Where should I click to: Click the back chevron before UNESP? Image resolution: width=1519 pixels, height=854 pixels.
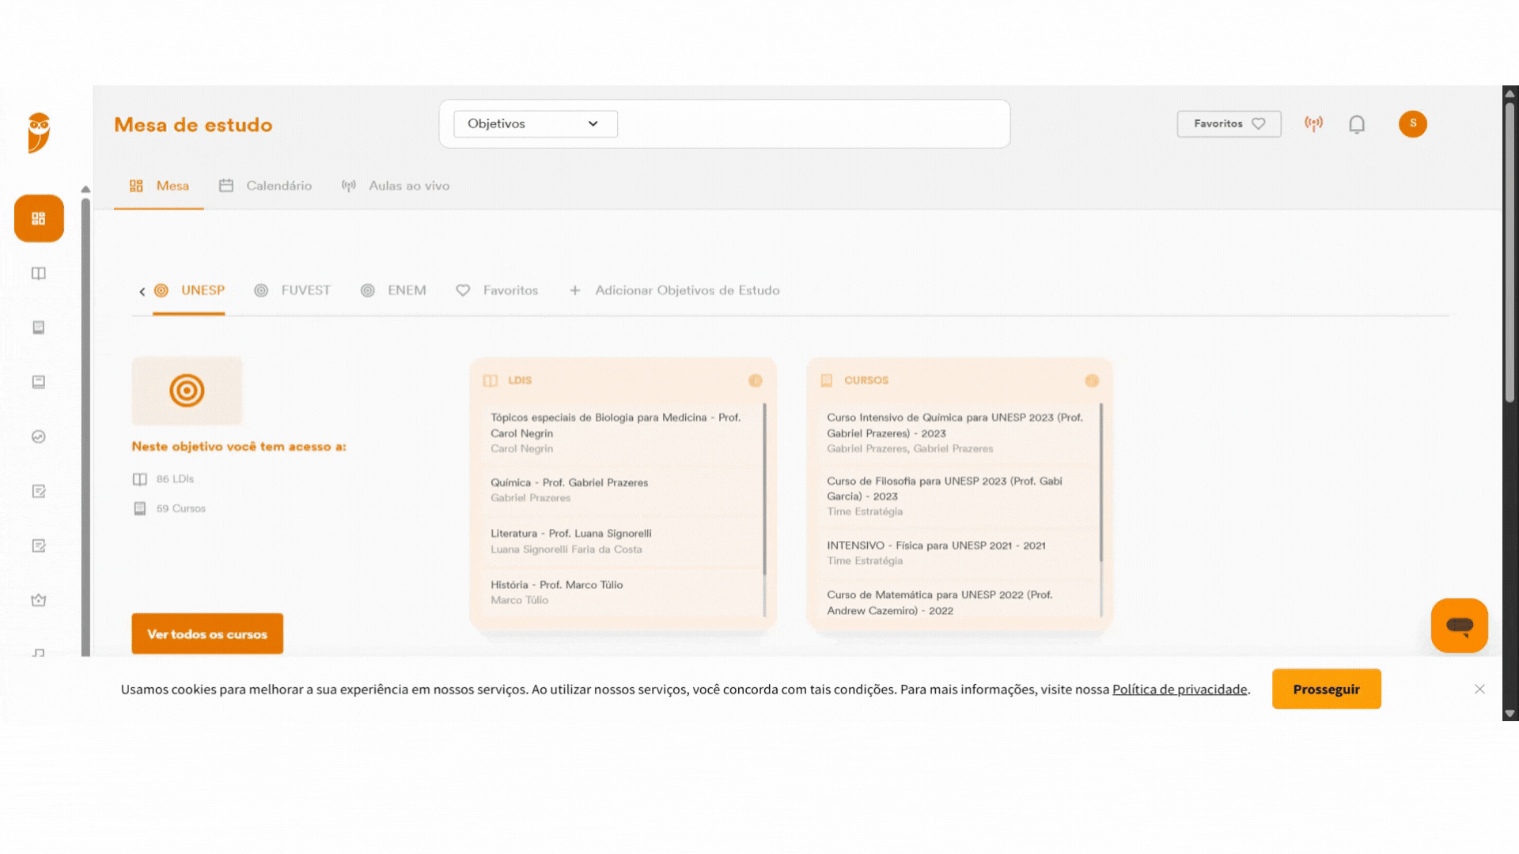click(x=142, y=291)
